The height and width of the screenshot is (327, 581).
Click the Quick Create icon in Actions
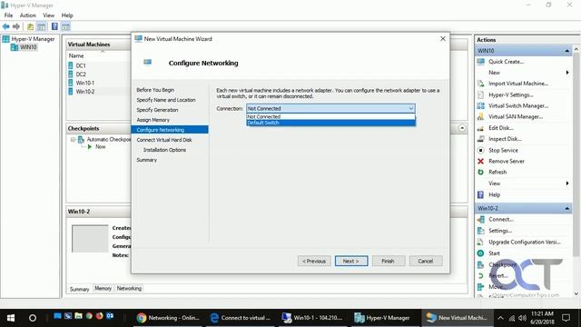pos(480,62)
